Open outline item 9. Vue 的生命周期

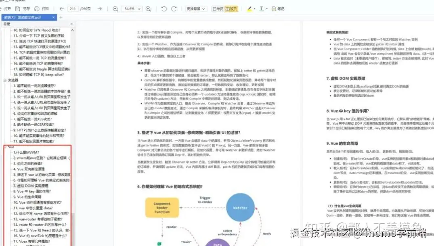[27, 197]
